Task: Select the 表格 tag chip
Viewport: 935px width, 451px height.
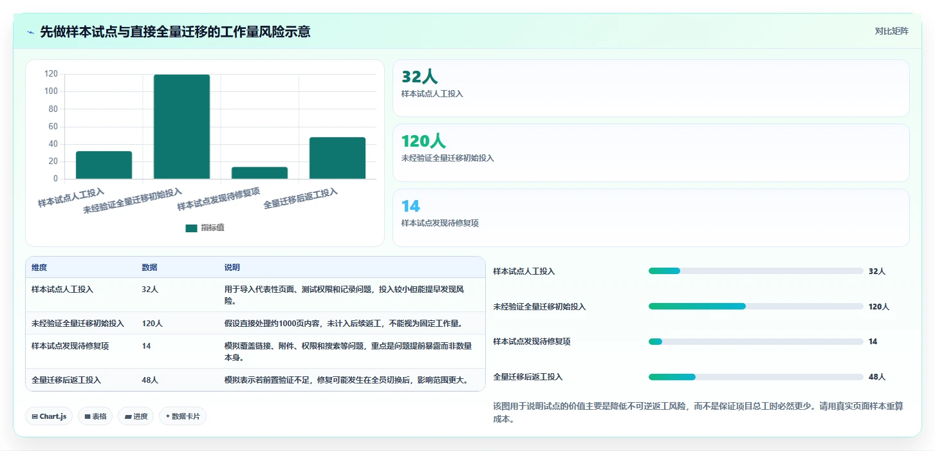Action: click(95, 416)
